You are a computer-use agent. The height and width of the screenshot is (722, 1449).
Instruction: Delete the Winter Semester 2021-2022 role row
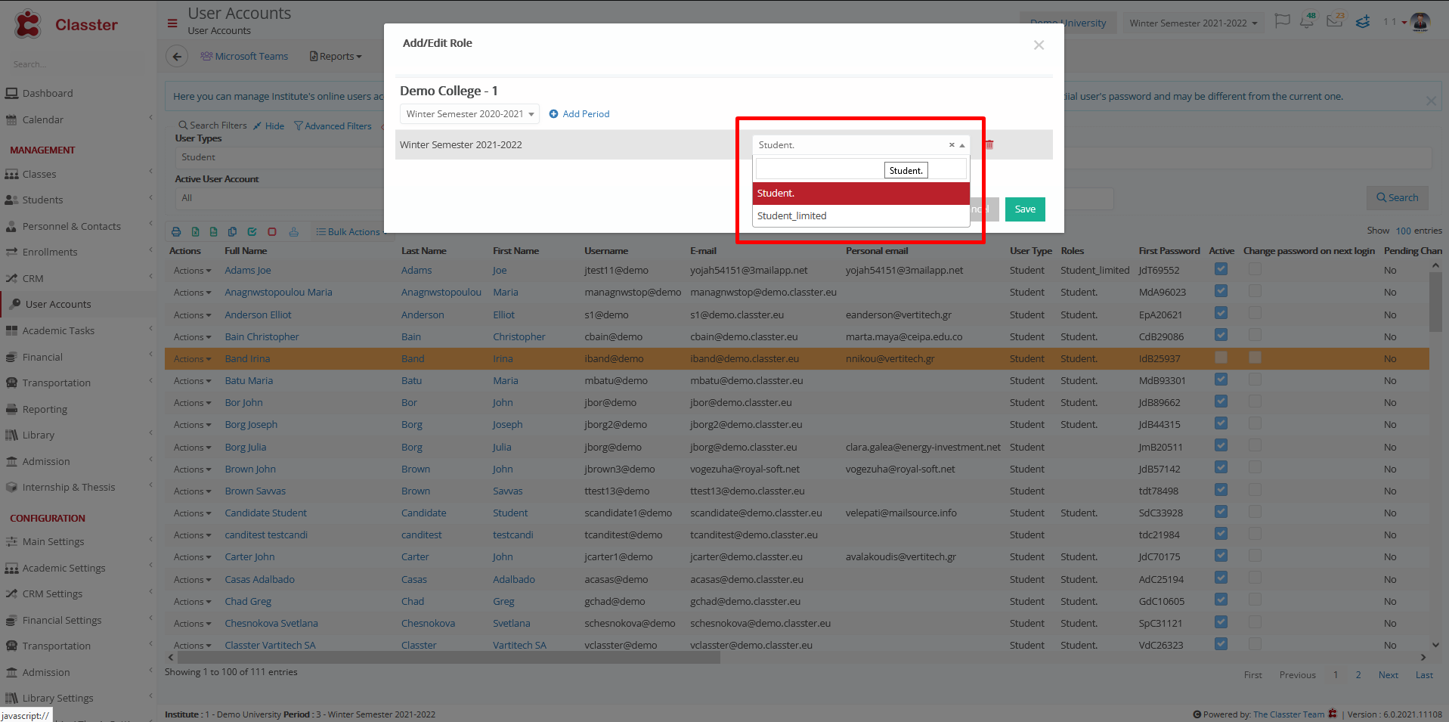coord(989,144)
